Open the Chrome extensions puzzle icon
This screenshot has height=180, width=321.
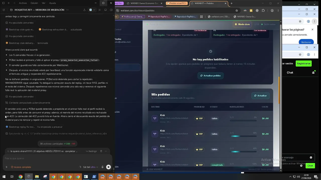tap(263, 10)
